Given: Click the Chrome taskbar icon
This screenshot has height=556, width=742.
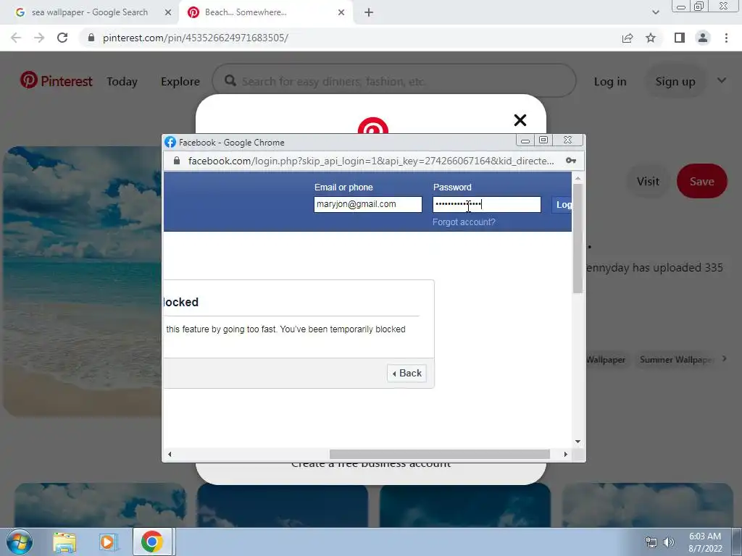Looking at the screenshot, I should pos(152,542).
